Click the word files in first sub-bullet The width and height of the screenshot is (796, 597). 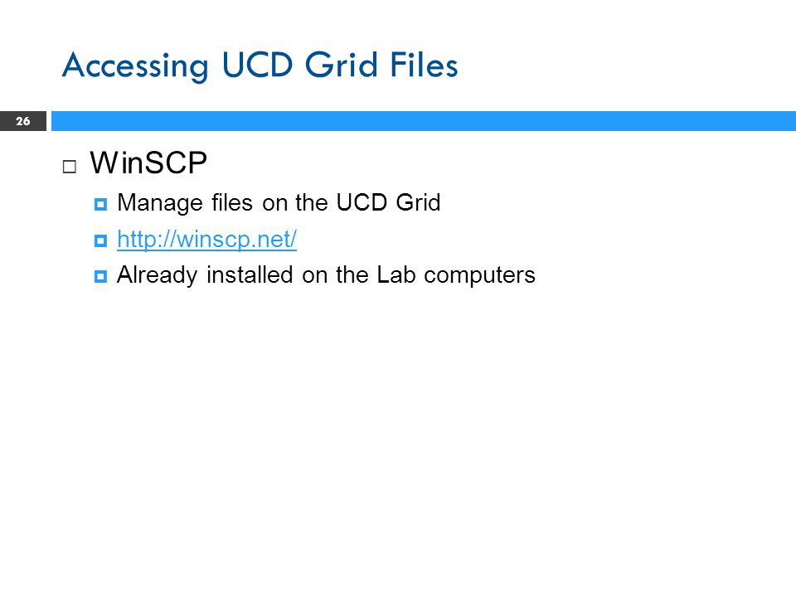click(232, 202)
